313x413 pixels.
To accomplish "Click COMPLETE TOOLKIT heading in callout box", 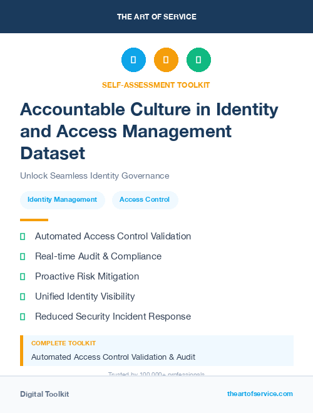I will tap(63, 343).
